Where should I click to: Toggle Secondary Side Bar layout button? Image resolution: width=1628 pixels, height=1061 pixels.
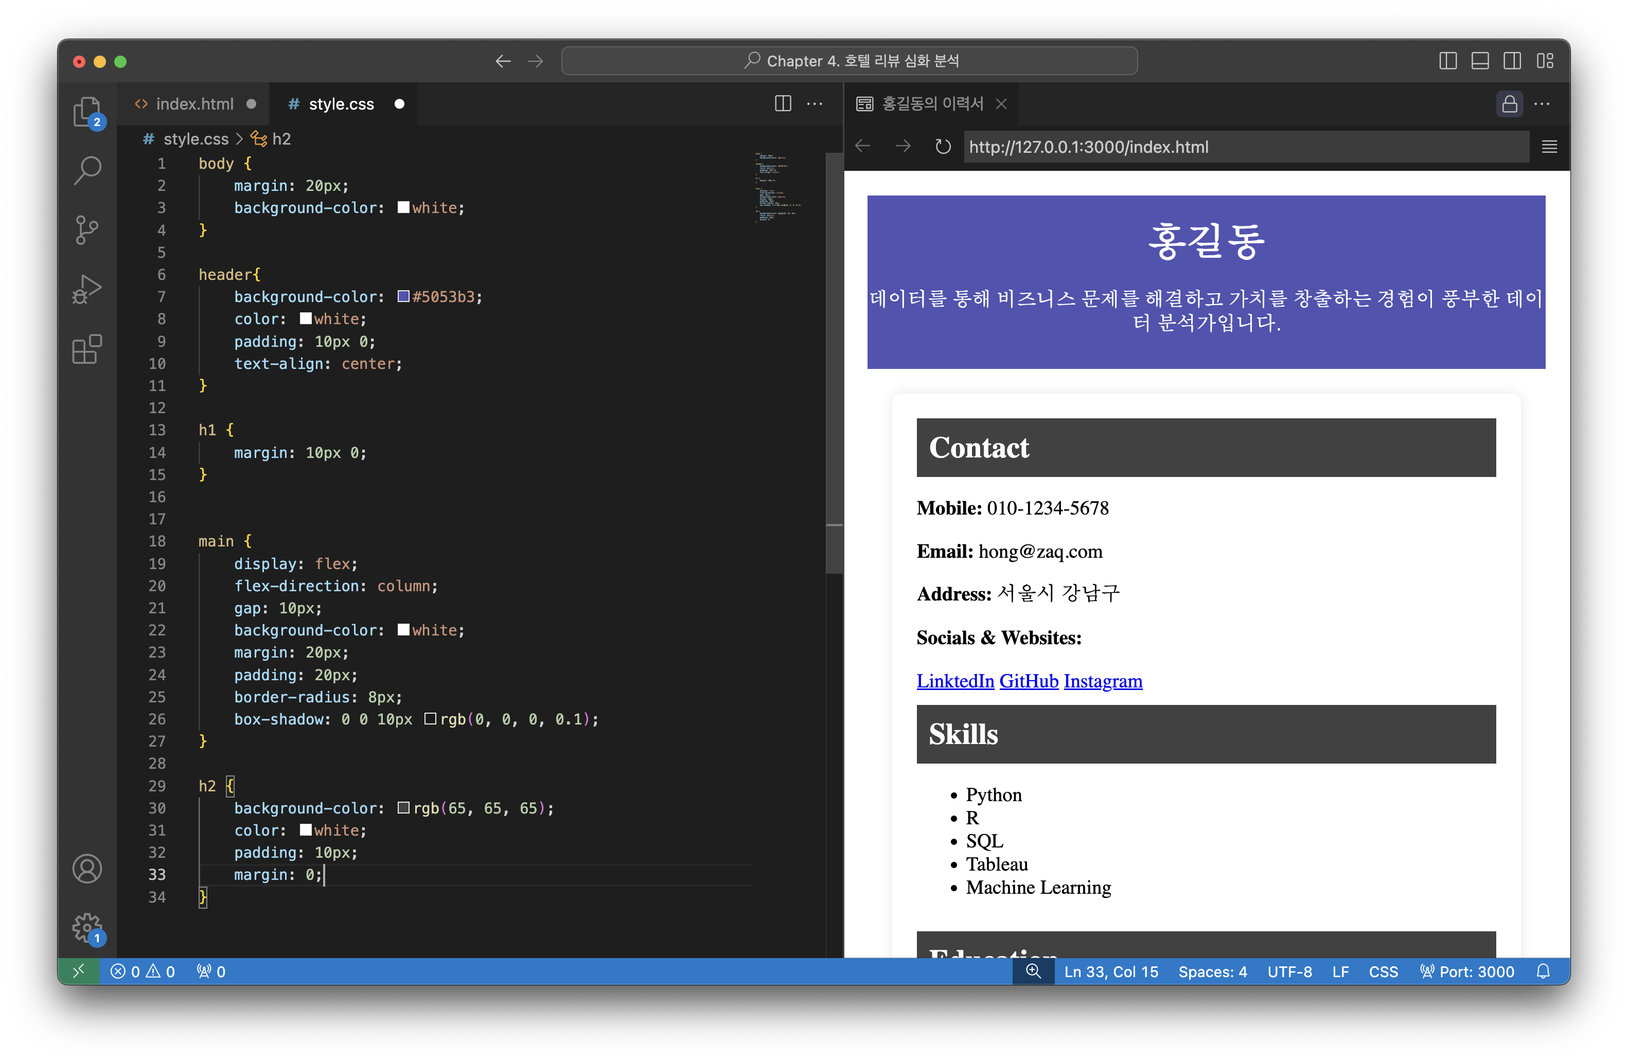[x=1512, y=61]
